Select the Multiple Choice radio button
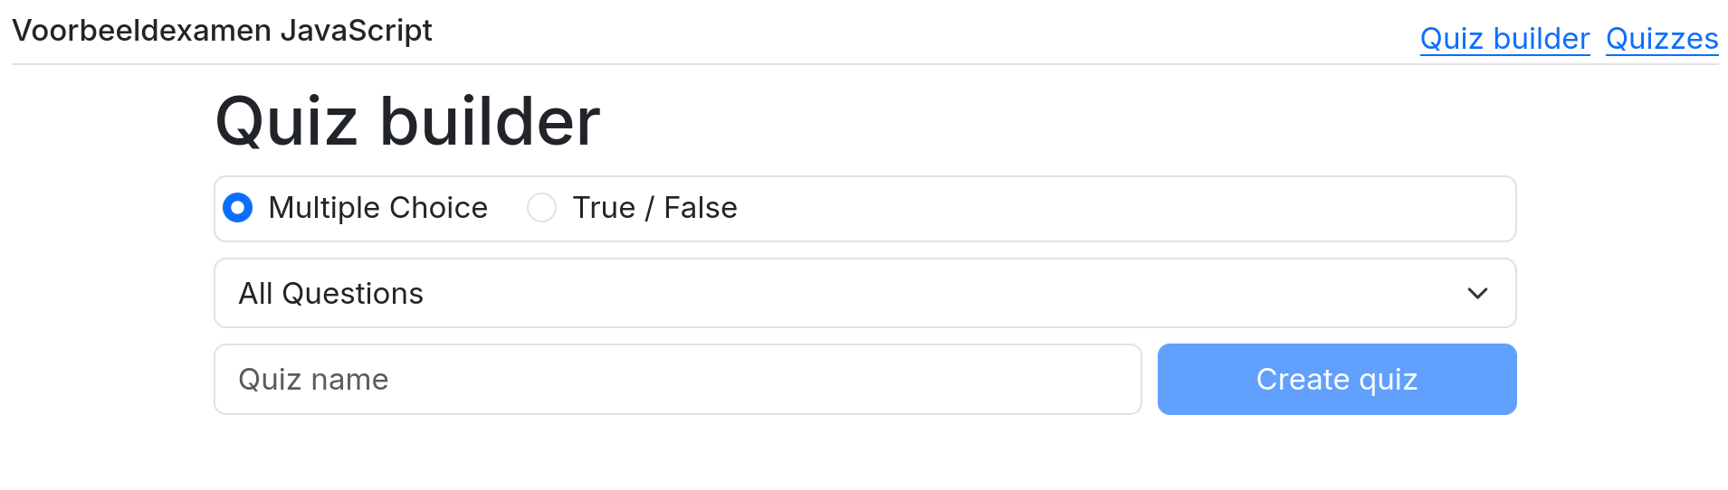Viewport: 1728px width, 490px height. pos(238,208)
